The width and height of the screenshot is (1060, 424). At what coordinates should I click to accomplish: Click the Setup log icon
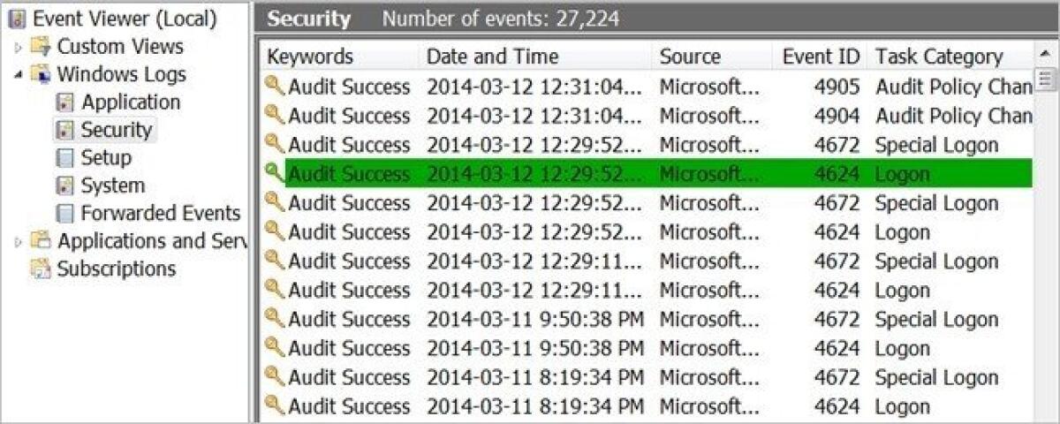pyautogui.click(x=65, y=158)
